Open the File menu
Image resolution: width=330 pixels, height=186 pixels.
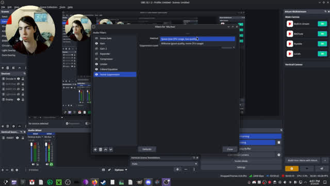[3, 7]
